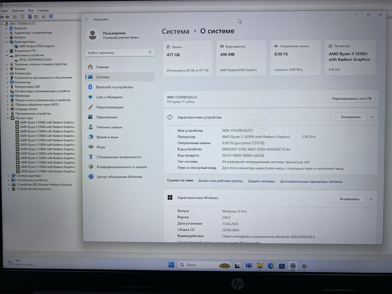Screen dimensions: 392x294
Task: Open Приложения in Settings sidebar
Action: [120, 117]
